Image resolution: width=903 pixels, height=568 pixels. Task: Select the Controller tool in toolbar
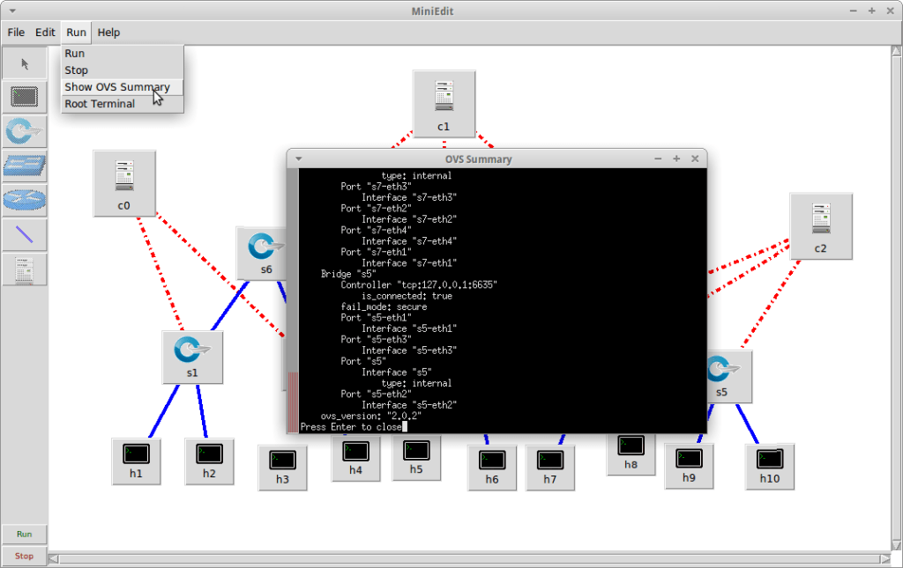pos(24,269)
